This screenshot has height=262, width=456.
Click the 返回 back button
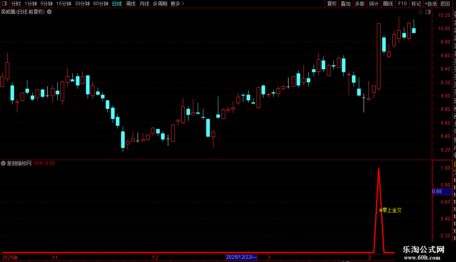[445, 4]
